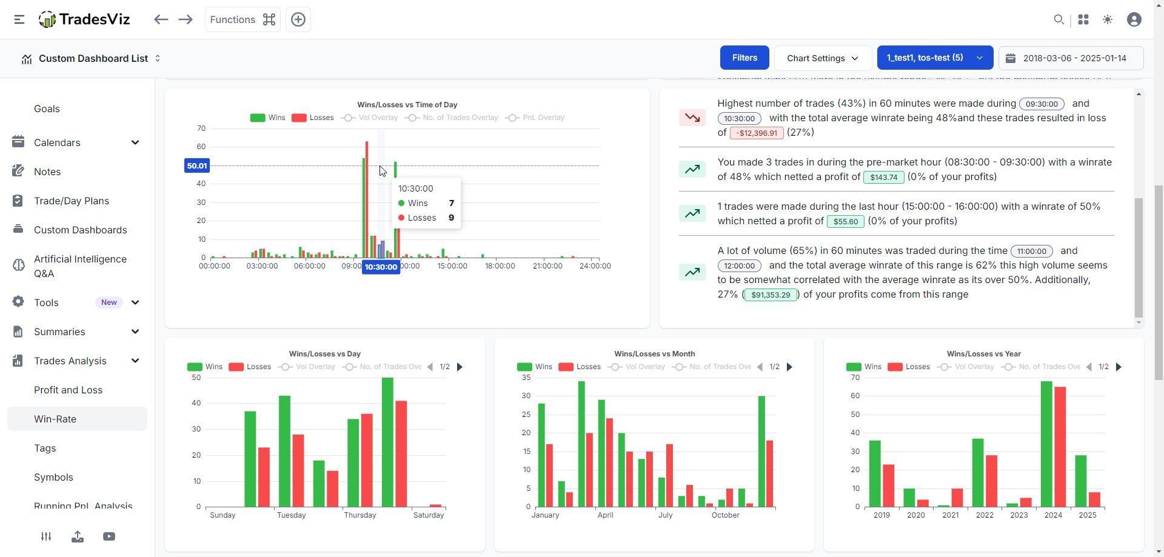The width and height of the screenshot is (1164, 557).
Task: Toggle Wins series in Time of Day chart
Action: (x=267, y=118)
